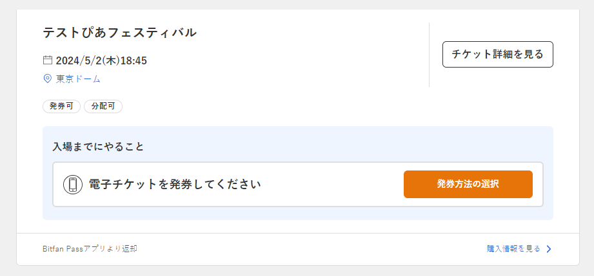Image resolution: width=594 pixels, height=276 pixels.
Task: Open the 購入情報を見る link
Action: coord(513,248)
